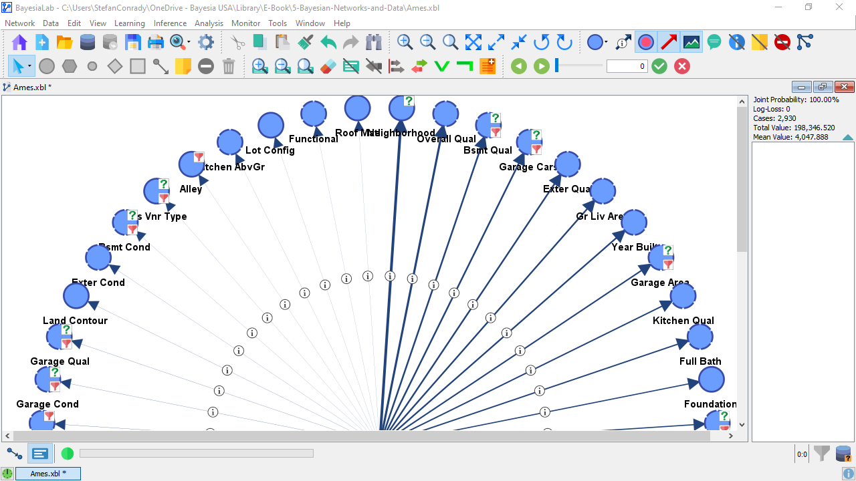Screen dimensions: 856x481
Task: Toggle the highlighted pink node display button
Action: point(646,43)
